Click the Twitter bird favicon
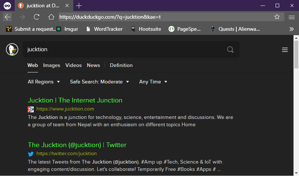Image resolution: width=299 pixels, height=176 pixels. pos(31,154)
